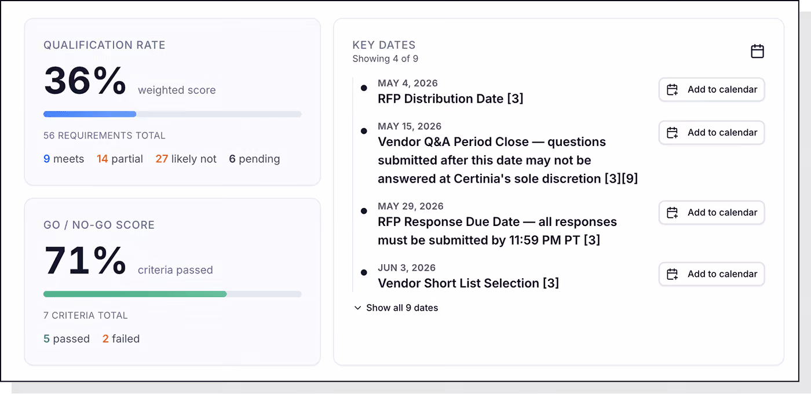
Task: Click calendar-plus icon beside Vendor Short List Selection
Action: coord(672,274)
